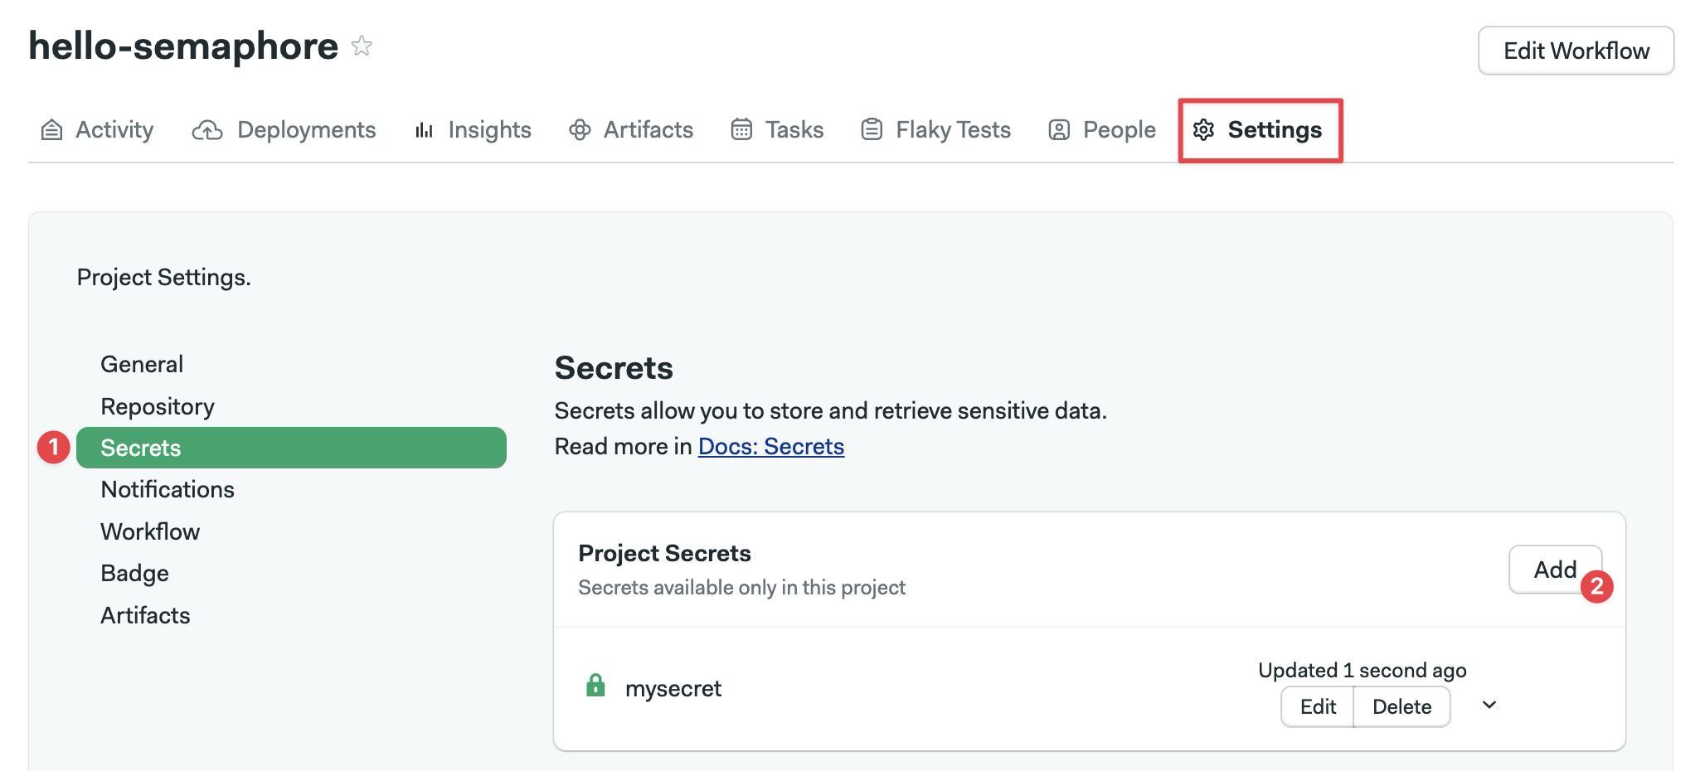Click the Updated 1 second ago text
The image size is (1705, 771).
(x=1363, y=670)
